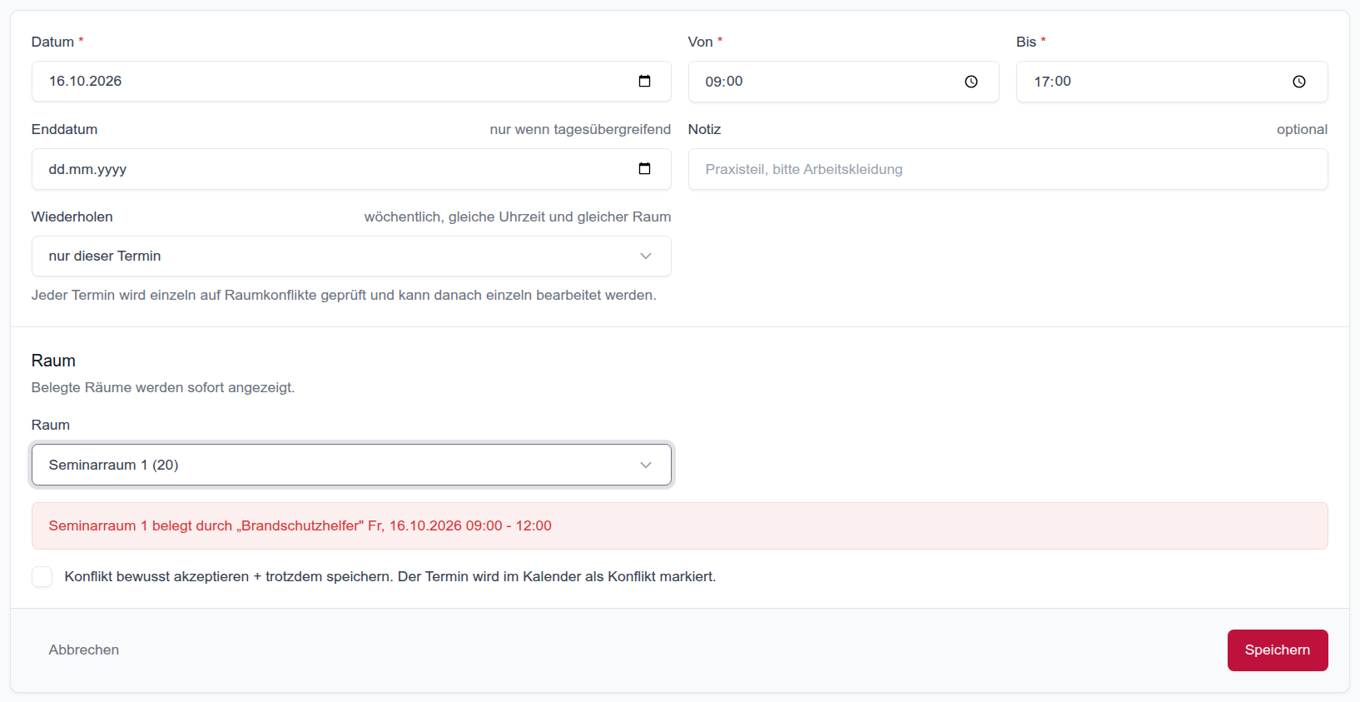This screenshot has height=702, width=1360.
Task: Open the calendar picker in Enddatum field
Action: point(644,168)
